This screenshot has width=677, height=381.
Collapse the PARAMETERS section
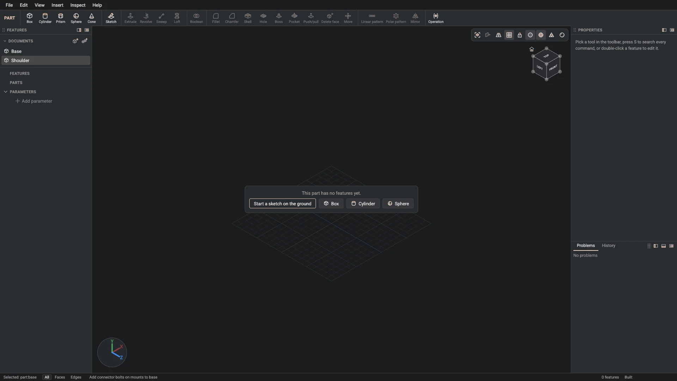tap(6, 92)
